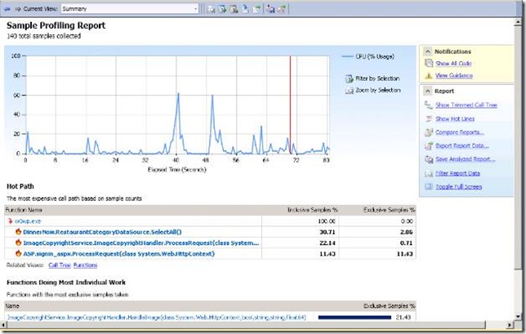Click the 100.00 inclusive samples cell

(300, 221)
